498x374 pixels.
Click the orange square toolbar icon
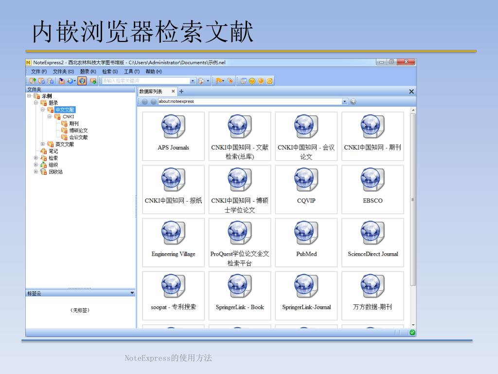(269, 81)
